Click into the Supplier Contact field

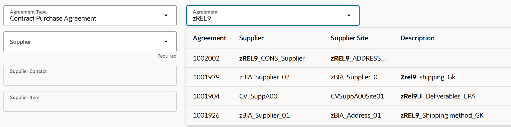click(x=90, y=75)
